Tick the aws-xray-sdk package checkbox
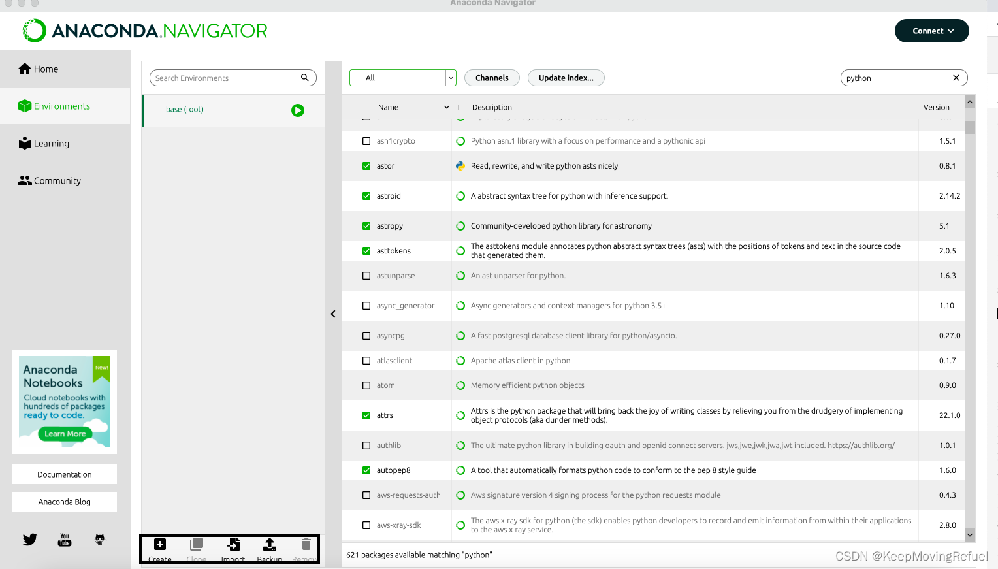Screen dimensions: 998x569 tap(366, 525)
